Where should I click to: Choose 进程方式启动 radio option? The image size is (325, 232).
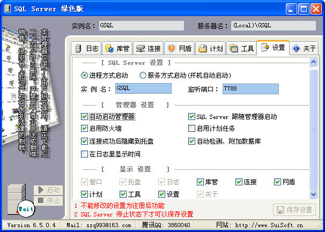[x=84, y=76]
